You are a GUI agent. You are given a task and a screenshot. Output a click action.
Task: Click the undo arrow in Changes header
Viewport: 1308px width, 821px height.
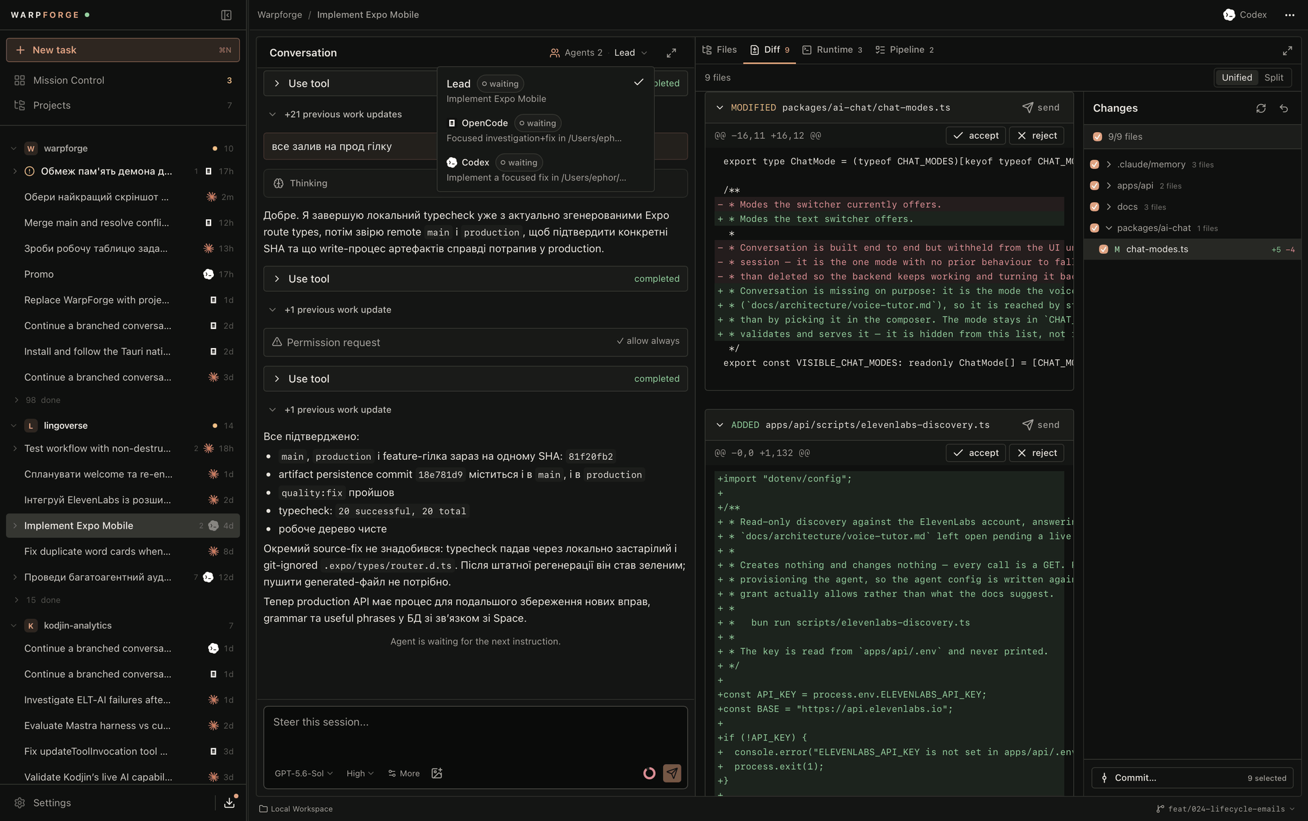point(1284,109)
